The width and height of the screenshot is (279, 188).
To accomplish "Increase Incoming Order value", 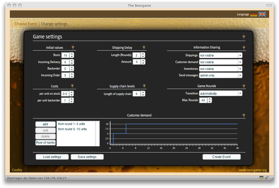I will [x=72, y=74].
